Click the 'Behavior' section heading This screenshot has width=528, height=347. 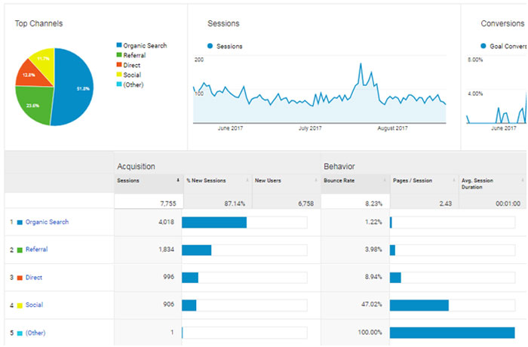tap(339, 167)
